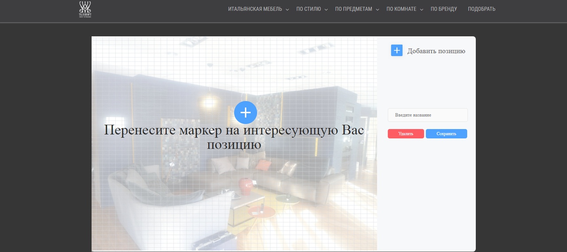
Task: Go to the По бренду page
Action: tap(443, 9)
